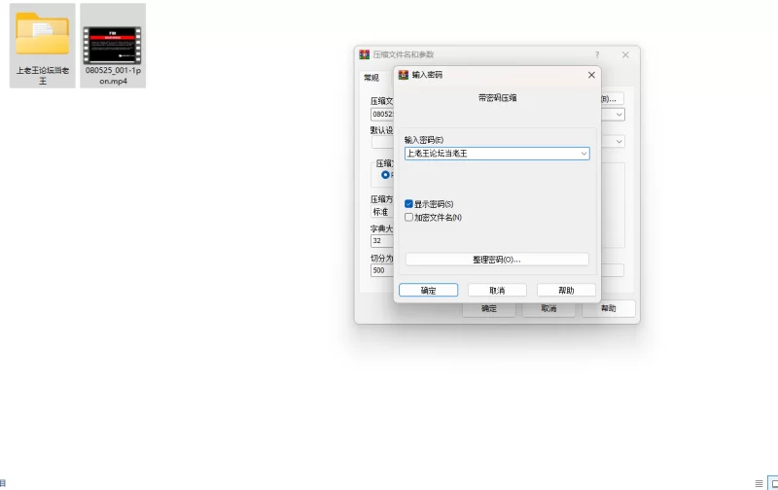The width and height of the screenshot is (778, 490).
Task: Select the 上老王论坛当老王 folder icon
Action: pos(42,33)
